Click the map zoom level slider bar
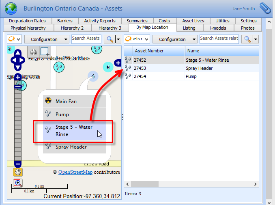This screenshot has width=275, height=205. click(x=17, y=122)
